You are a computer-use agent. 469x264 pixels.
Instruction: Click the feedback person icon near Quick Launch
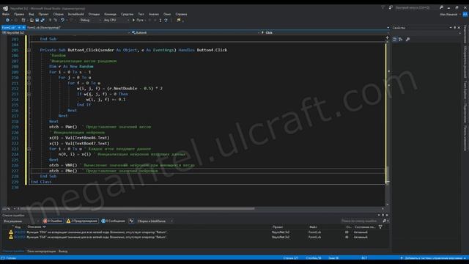point(391,7)
